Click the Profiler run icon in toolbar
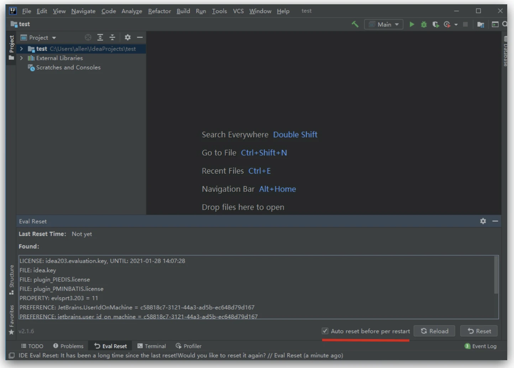The width and height of the screenshot is (514, 368). (x=447, y=24)
